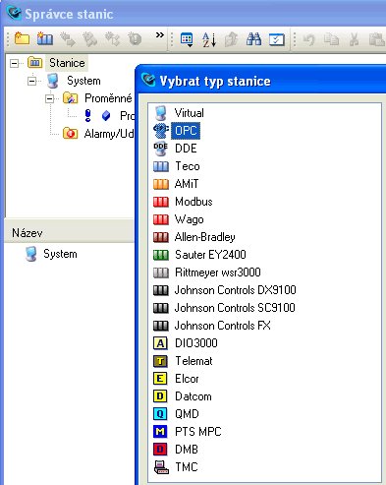Choose Datcom station type
Screen dimensions: 386x485
193,396
